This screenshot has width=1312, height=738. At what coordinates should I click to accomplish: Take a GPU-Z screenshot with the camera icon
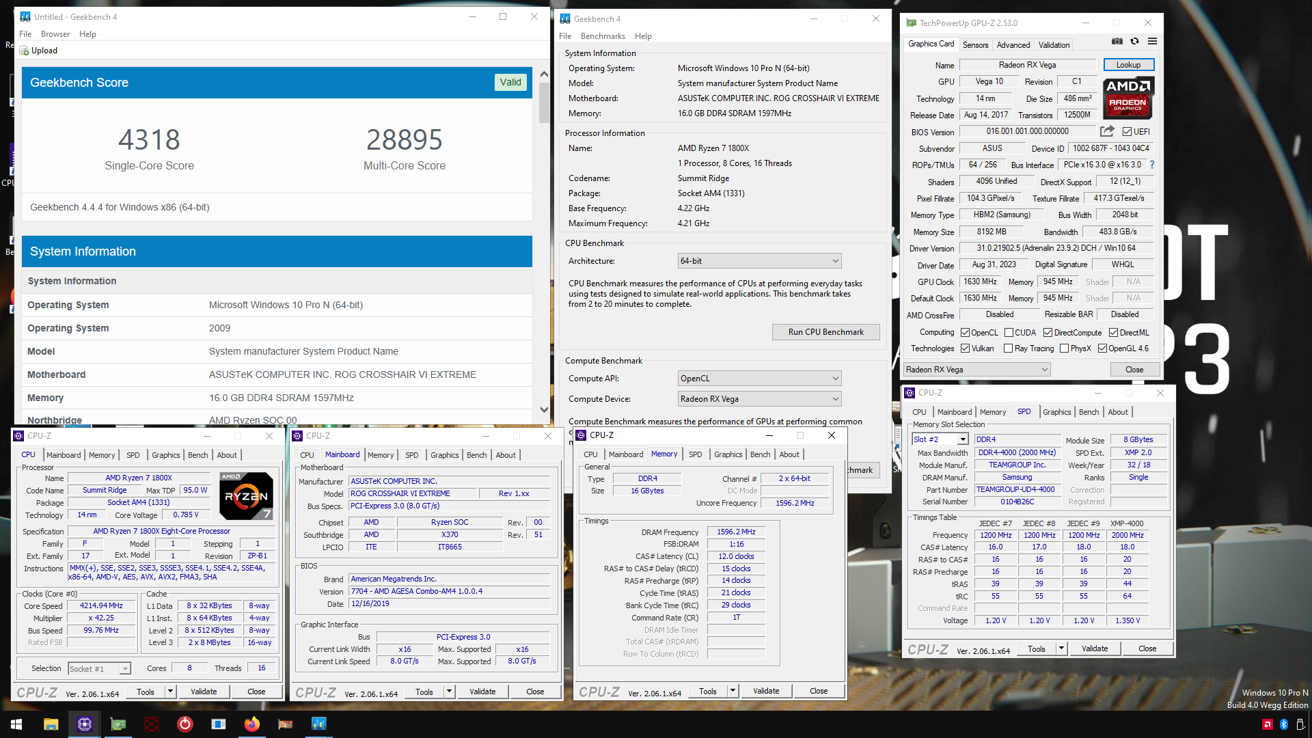(1117, 42)
